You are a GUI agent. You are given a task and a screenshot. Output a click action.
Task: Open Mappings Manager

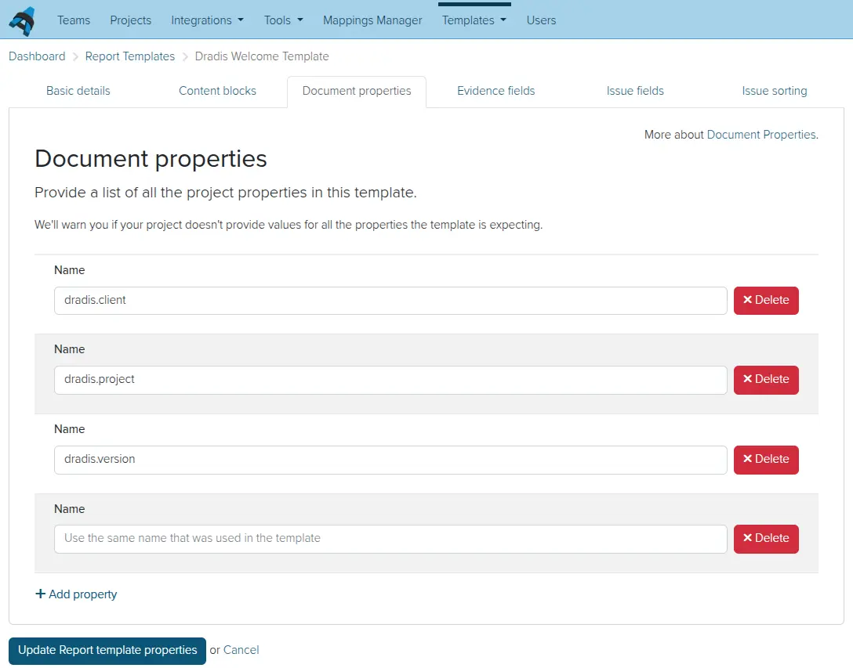click(372, 20)
